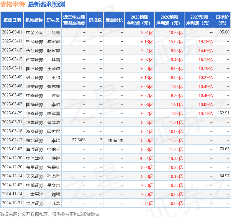The width and height of the screenshot is (231, 217).
Task: Click the 研报数 column header
Action: coord(95,20)
